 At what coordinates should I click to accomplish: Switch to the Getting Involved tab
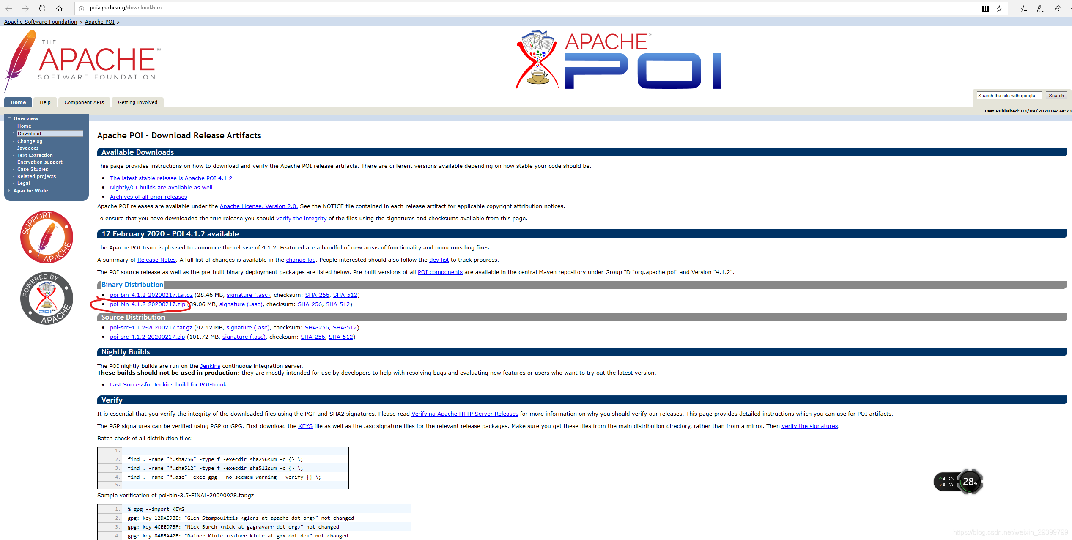(137, 102)
